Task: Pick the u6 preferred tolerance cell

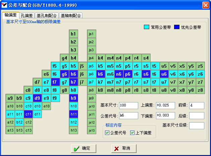Action: point(164,74)
